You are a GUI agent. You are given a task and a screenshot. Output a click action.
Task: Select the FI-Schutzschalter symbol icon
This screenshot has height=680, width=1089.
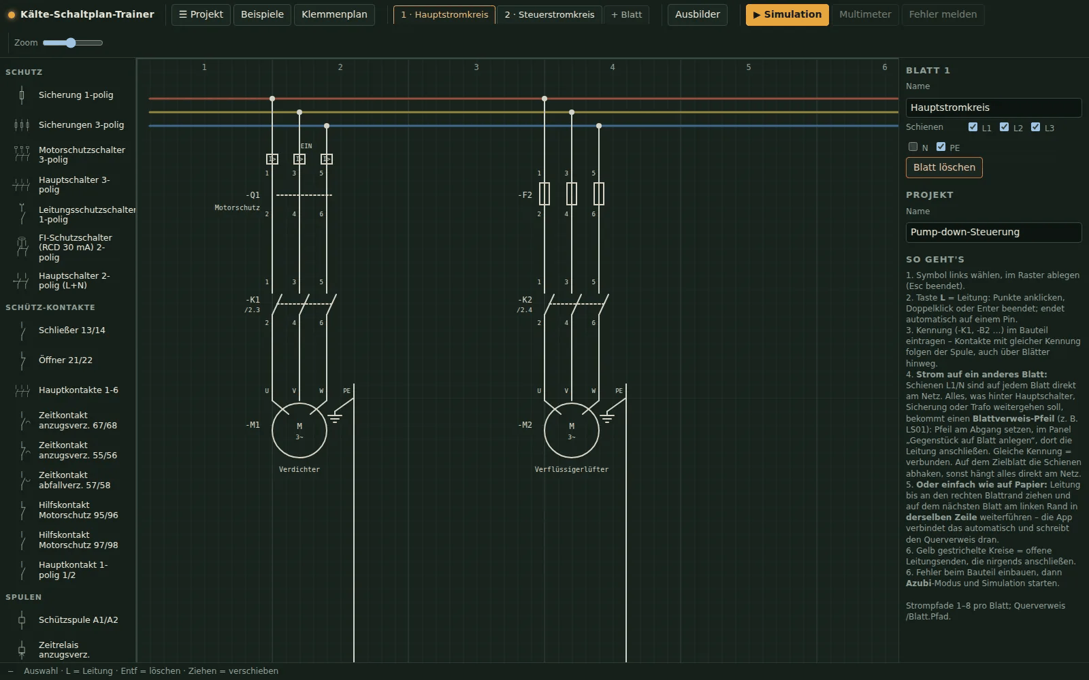click(x=22, y=248)
